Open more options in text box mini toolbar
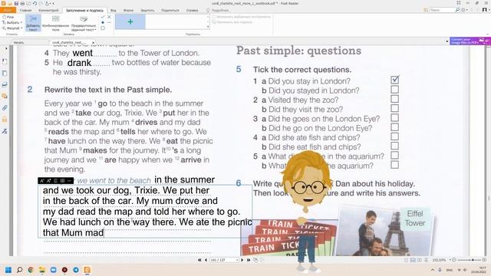 (69, 181)
